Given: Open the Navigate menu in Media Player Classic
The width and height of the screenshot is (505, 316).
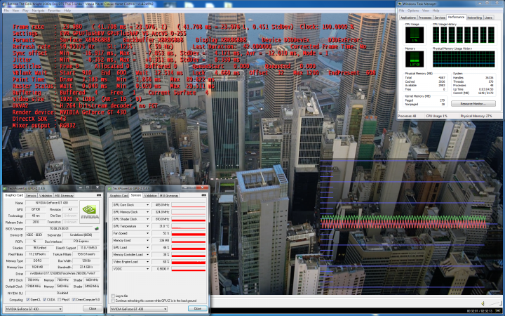Looking at the screenshot, I should click(38, 11).
